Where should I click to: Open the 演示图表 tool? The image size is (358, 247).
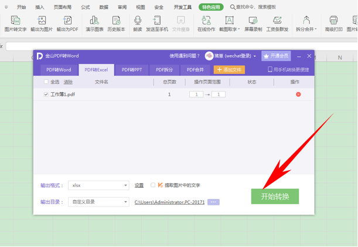click(x=94, y=23)
